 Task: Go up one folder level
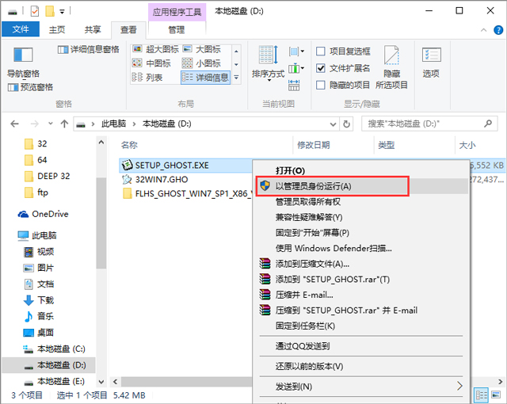pos(64,124)
